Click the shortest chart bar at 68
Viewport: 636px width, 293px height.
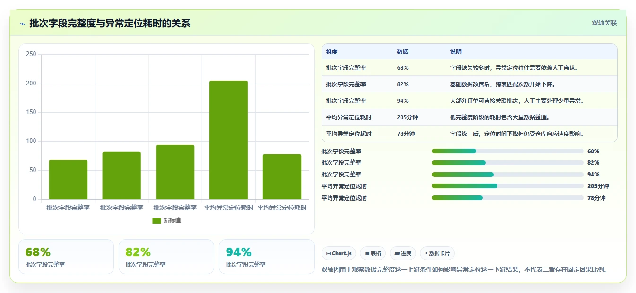pos(68,179)
